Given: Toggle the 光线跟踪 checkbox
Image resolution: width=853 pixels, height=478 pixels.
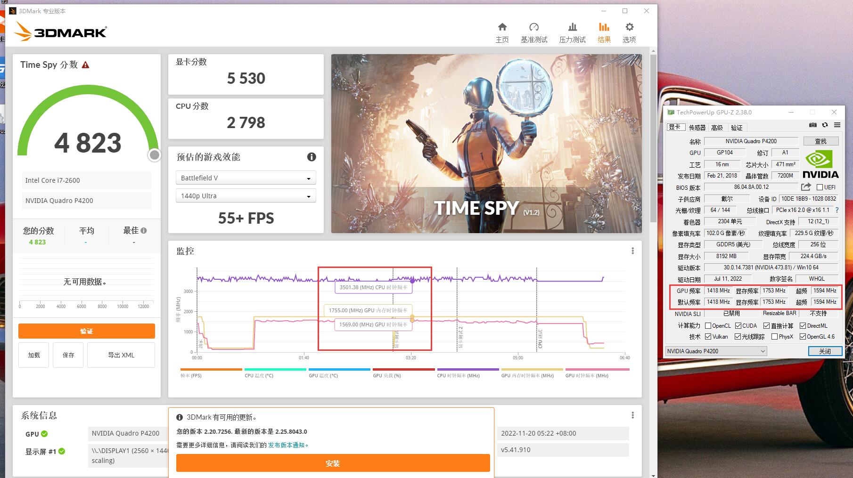Looking at the screenshot, I should (x=738, y=337).
